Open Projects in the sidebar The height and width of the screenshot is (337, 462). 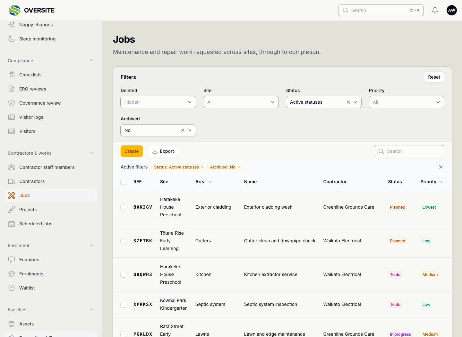click(51, 210)
